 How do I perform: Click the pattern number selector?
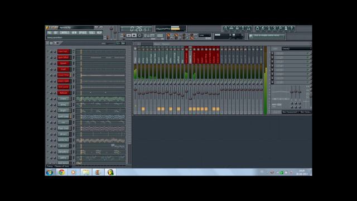pos(160,36)
